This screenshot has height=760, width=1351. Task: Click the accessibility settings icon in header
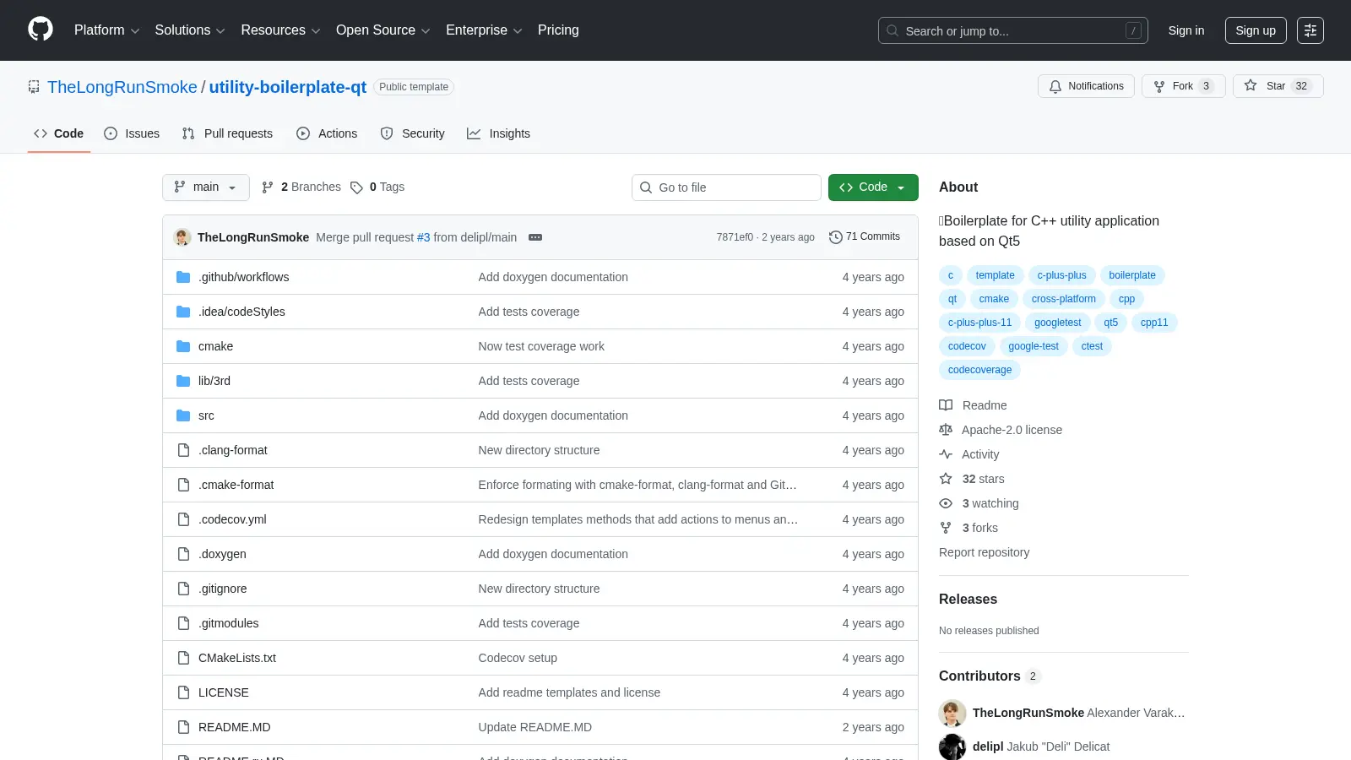point(1310,30)
